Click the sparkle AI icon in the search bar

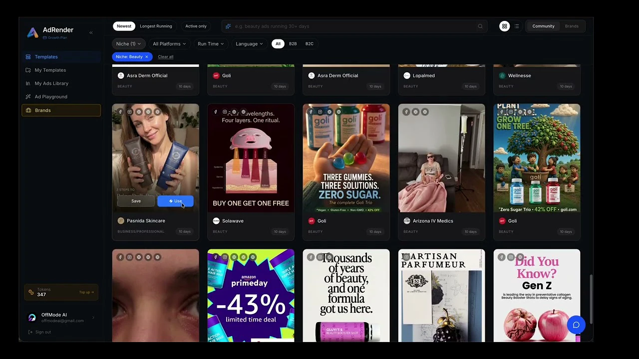228,26
